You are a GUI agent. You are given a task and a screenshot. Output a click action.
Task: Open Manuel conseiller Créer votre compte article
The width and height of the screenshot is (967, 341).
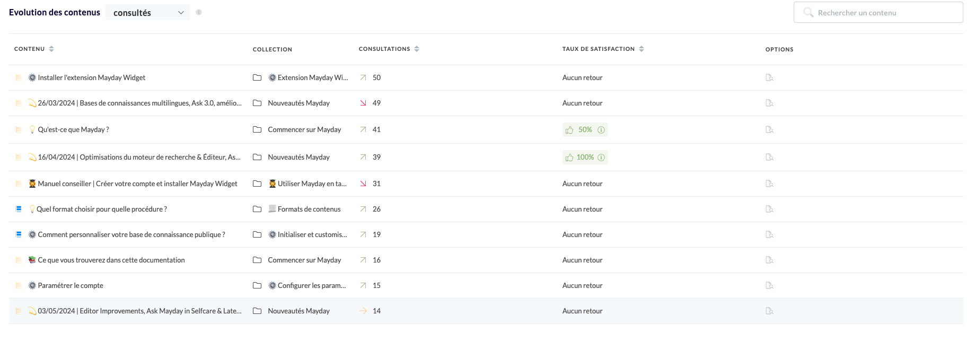[x=137, y=183]
